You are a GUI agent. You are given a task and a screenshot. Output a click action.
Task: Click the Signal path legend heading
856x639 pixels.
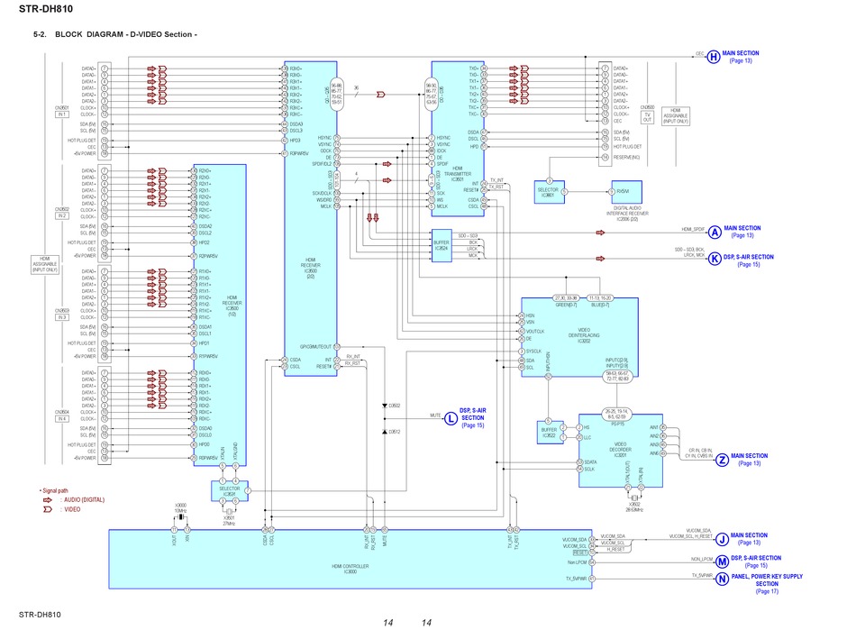pos(53,490)
